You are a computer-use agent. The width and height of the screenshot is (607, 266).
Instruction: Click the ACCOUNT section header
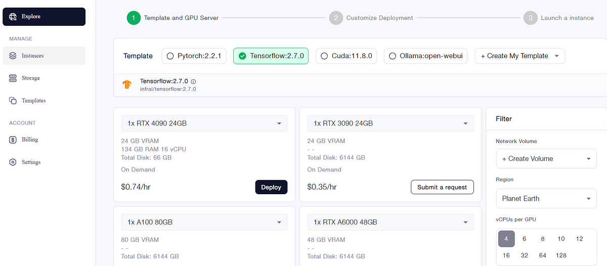point(22,123)
